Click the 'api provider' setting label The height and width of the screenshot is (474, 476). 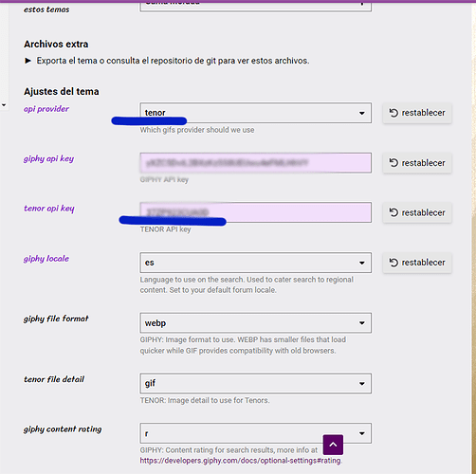click(x=46, y=109)
